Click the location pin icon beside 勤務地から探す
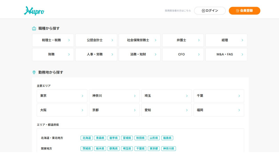Image resolution: width=279 pixels, height=157 pixels. (34, 73)
